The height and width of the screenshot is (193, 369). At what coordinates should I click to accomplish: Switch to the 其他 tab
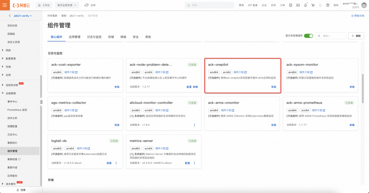[x=148, y=37]
